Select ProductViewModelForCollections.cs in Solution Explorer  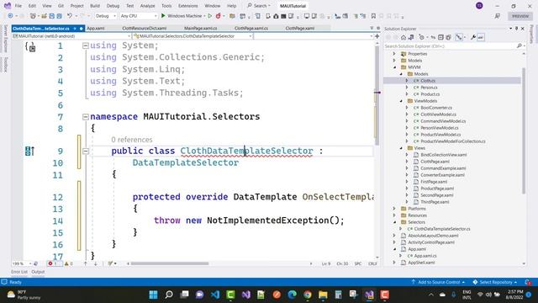click(452, 141)
